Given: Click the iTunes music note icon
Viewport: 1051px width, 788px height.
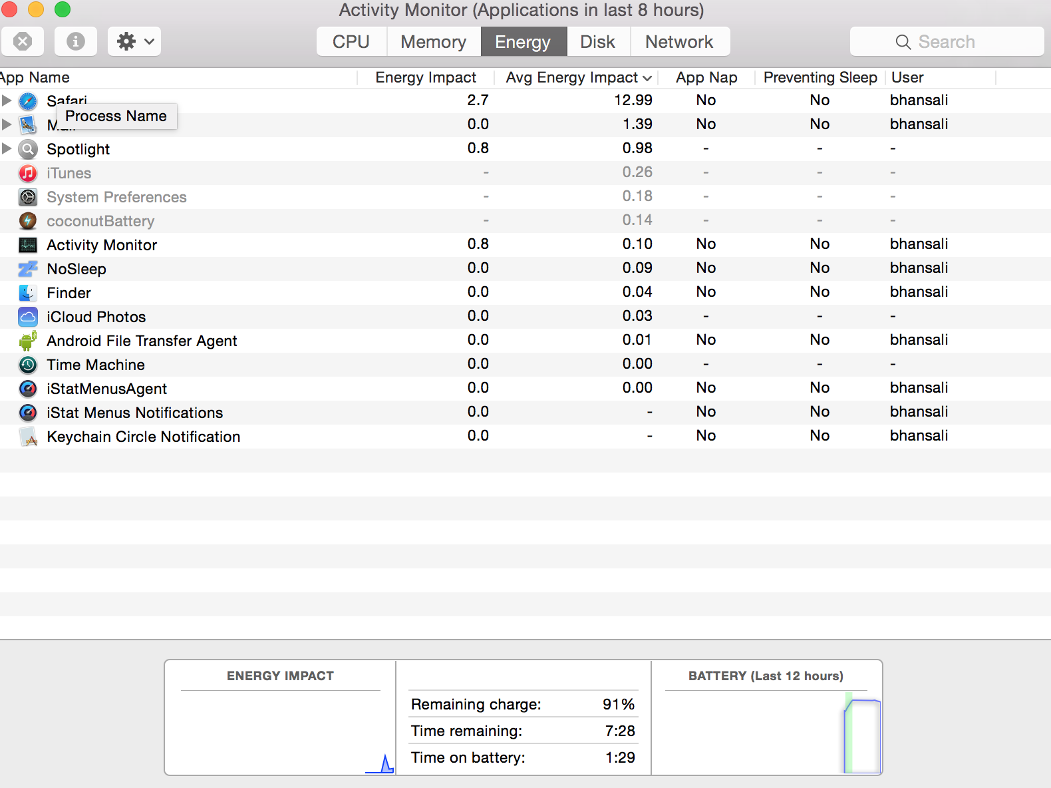Looking at the screenshot, I should tap(28, 173).
